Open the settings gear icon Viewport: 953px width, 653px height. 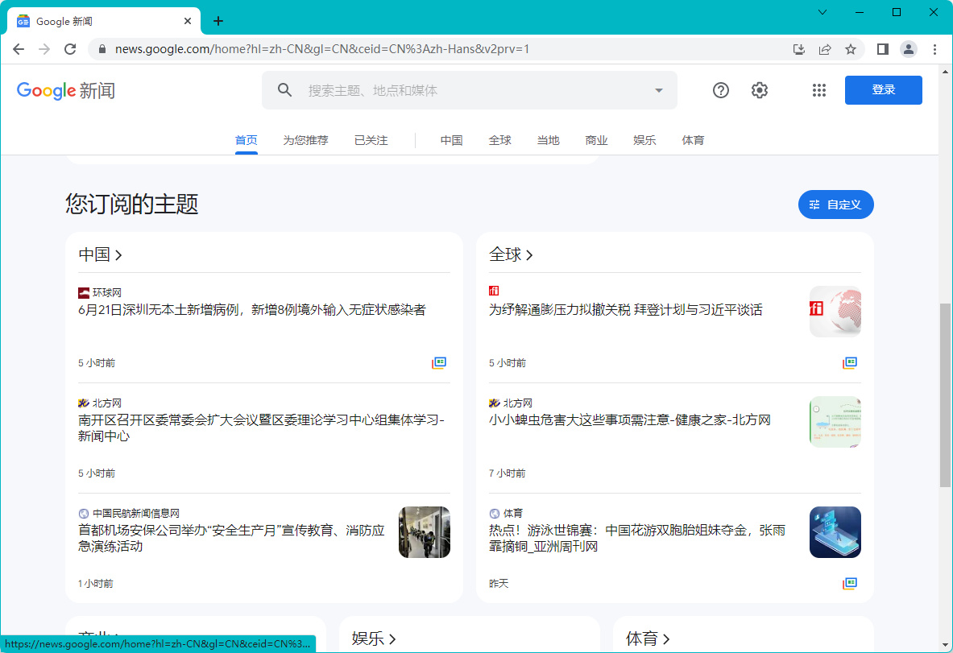point(760,90)
